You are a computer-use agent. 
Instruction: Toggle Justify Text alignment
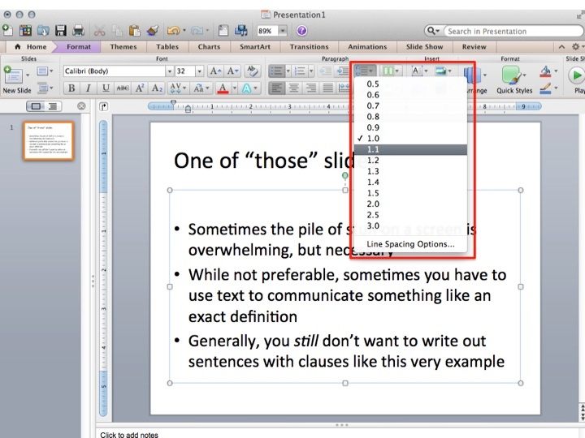coord(327,88)
